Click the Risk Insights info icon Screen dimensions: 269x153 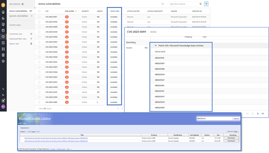pos(22,4)
